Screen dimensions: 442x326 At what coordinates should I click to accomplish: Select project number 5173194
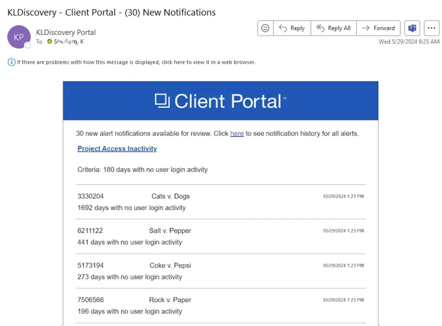[90, 265]
